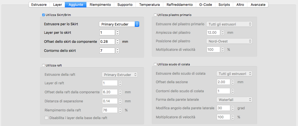The image size is (298, 126).
Task: Switch to the Riempimento tab
Action: 100,5
